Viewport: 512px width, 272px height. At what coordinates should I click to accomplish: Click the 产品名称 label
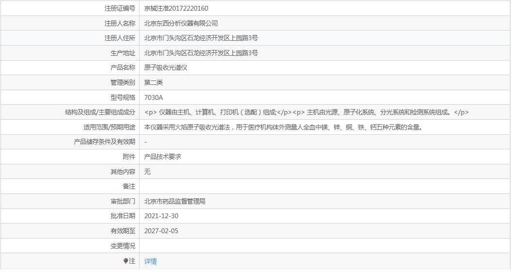(x=123, y=68)
